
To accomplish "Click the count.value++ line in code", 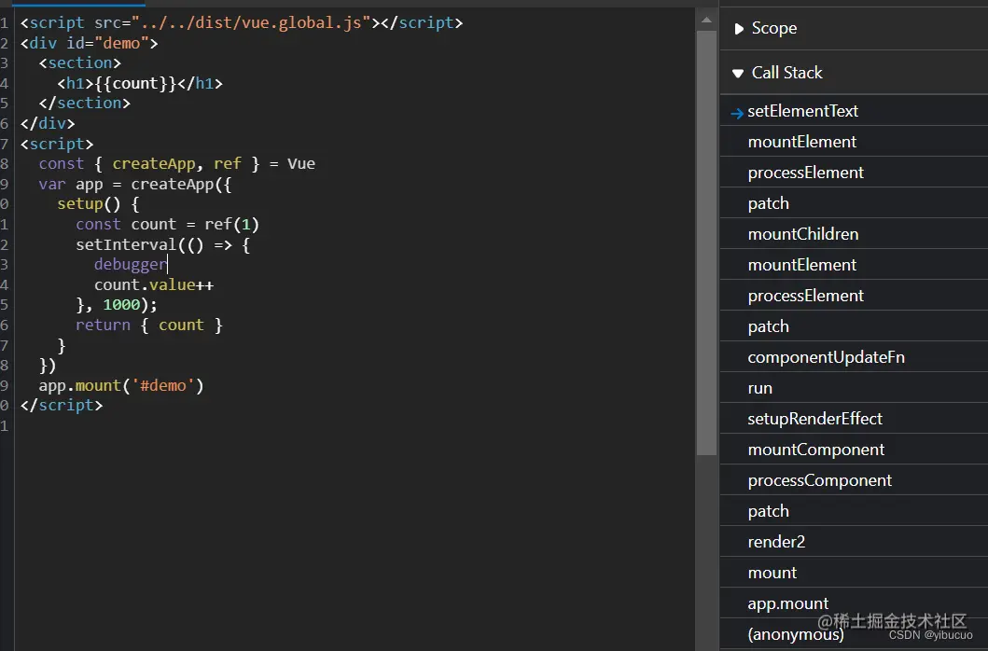I will point(154,284).
